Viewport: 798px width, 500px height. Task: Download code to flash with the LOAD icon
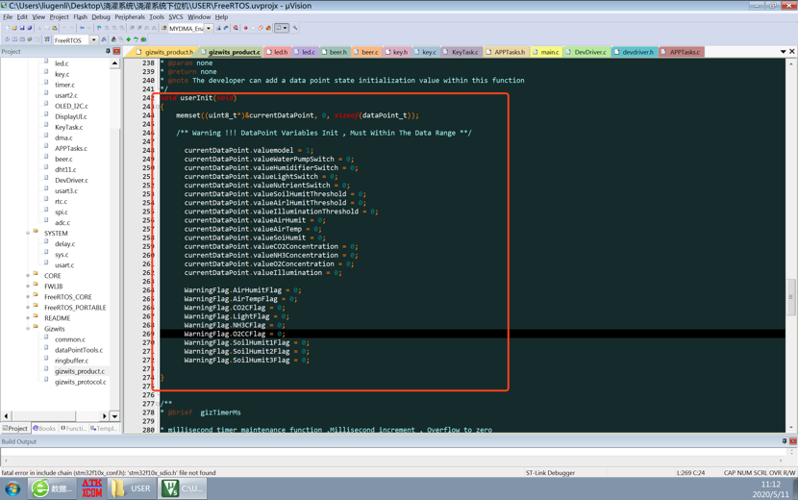(x=47, y=39)
